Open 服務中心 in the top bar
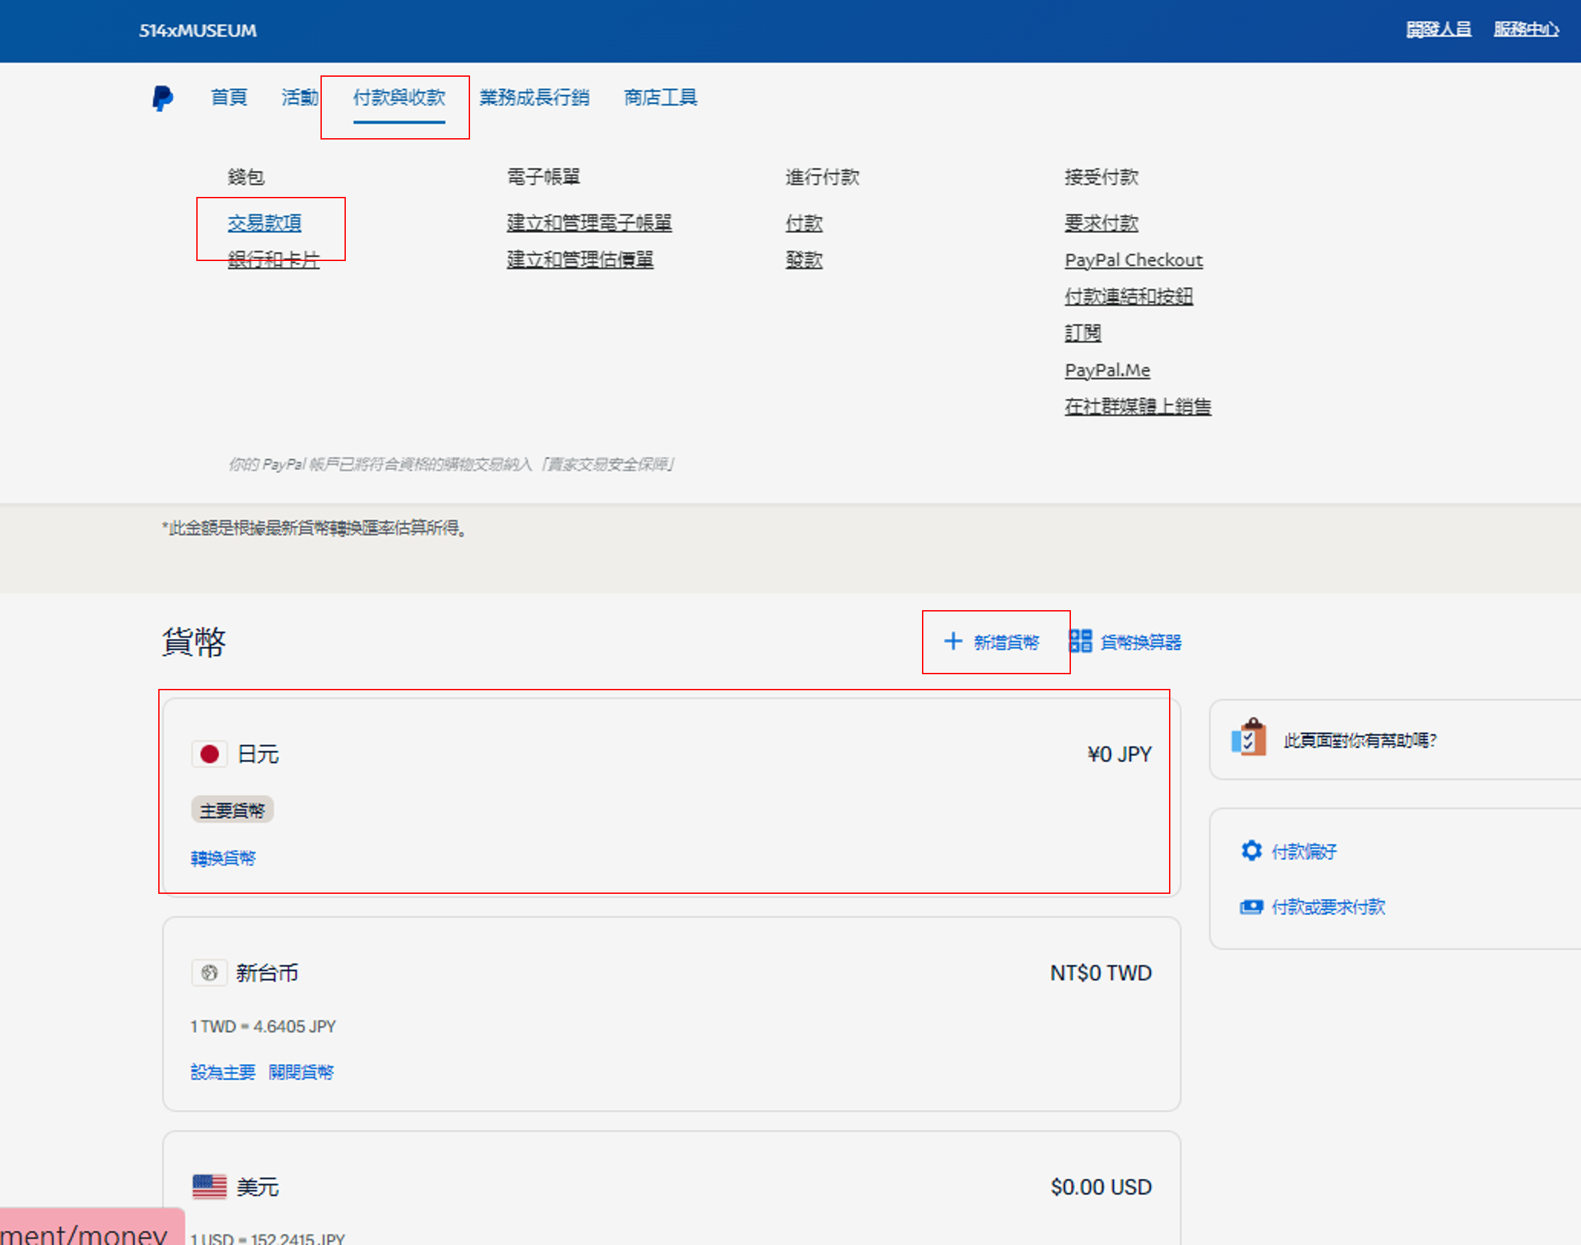 click(1526, 29)
